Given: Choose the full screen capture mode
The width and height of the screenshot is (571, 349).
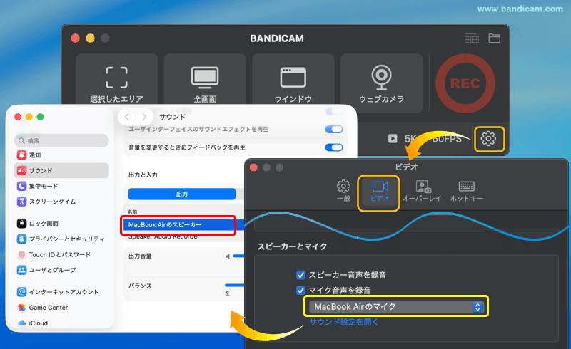Looking at the screenshot, I should [205, 83].
